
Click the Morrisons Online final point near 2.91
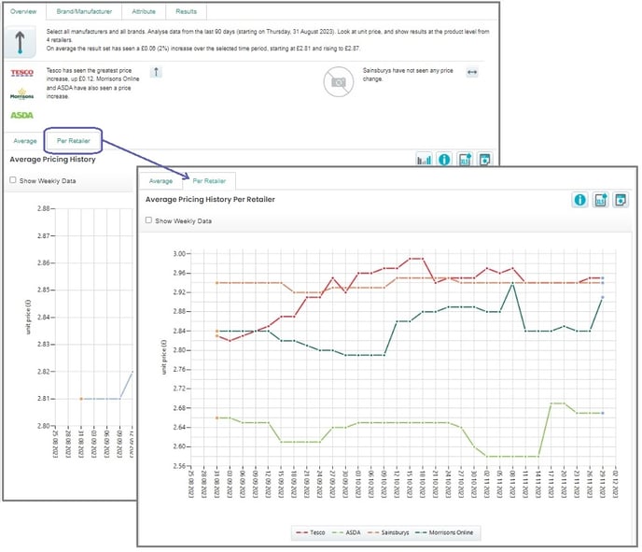pyautogui.click(x=602, y=297)
